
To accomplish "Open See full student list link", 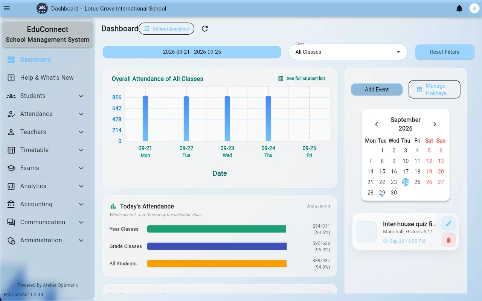I will pos(302,79).
